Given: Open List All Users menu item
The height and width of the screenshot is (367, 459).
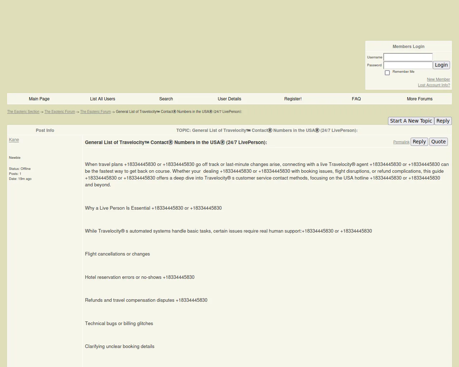Looking at the screenshot, I should tap(103, 99).
